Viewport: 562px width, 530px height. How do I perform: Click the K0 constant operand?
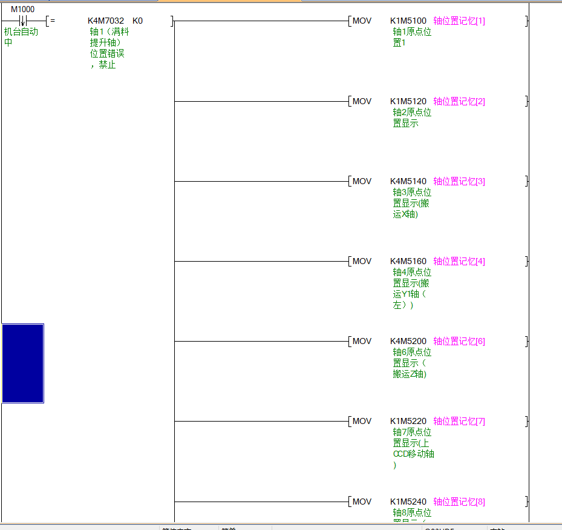137,21
